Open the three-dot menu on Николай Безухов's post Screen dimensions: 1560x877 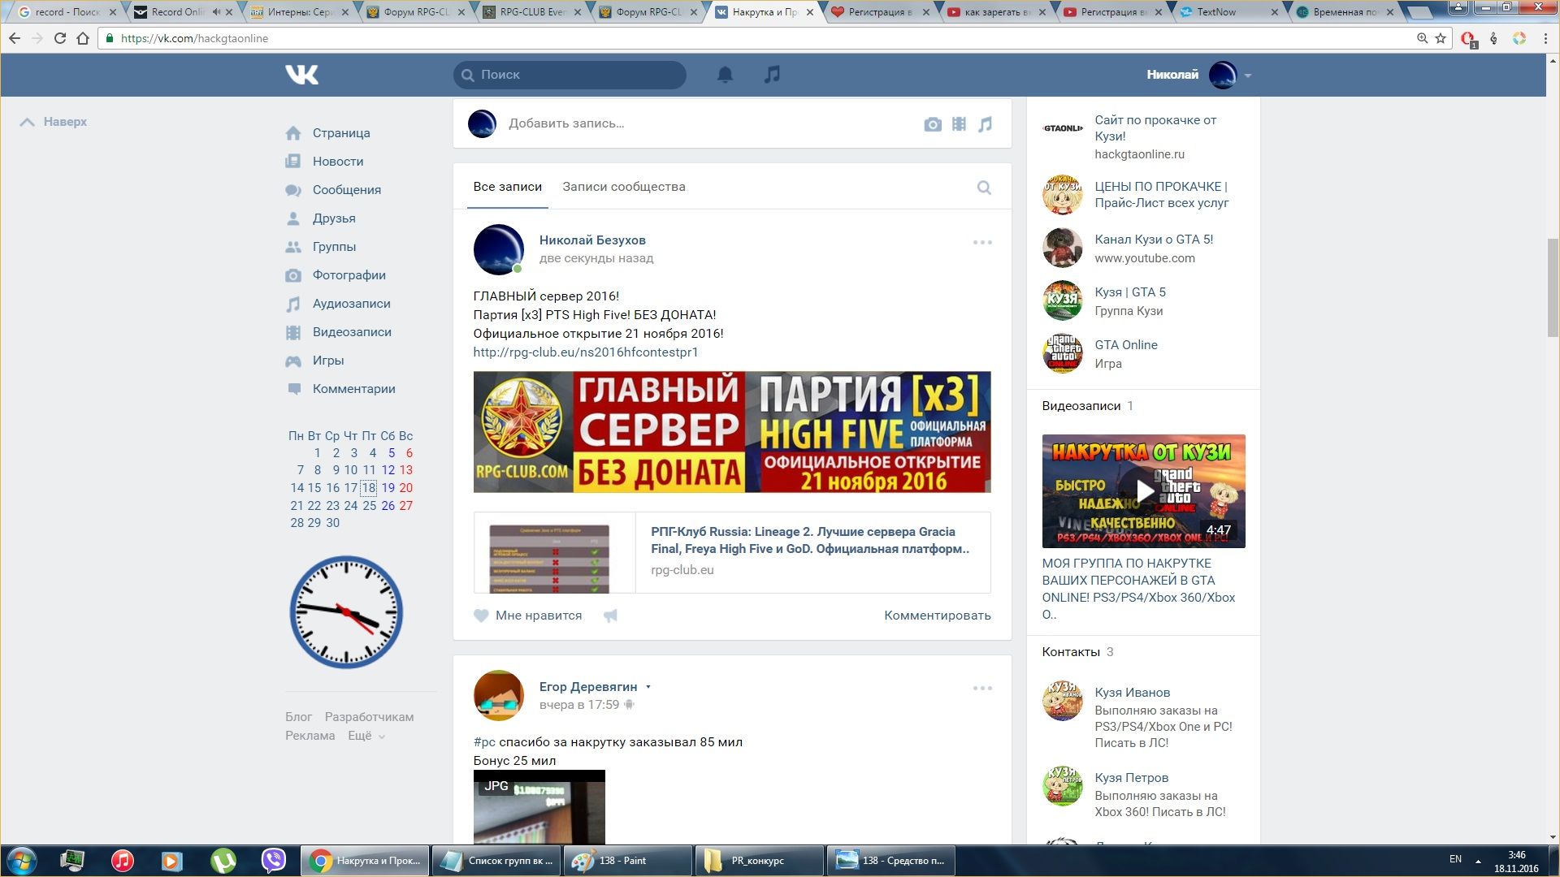pos(982,242)
